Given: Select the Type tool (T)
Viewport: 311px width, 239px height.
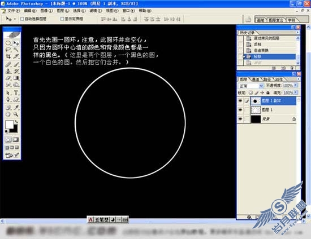Looking at the screenshot, I should [16, 92].
